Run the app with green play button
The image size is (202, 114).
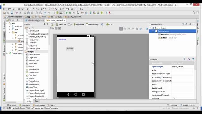tap(67, 13)
